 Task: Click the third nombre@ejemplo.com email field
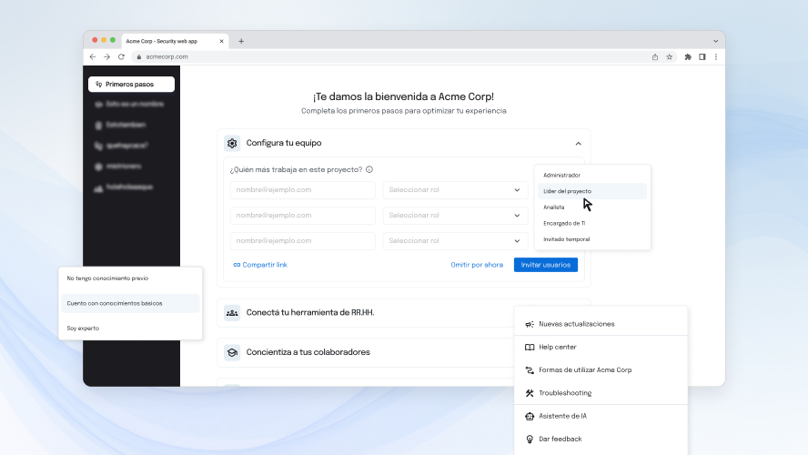[x=302, y=240]
